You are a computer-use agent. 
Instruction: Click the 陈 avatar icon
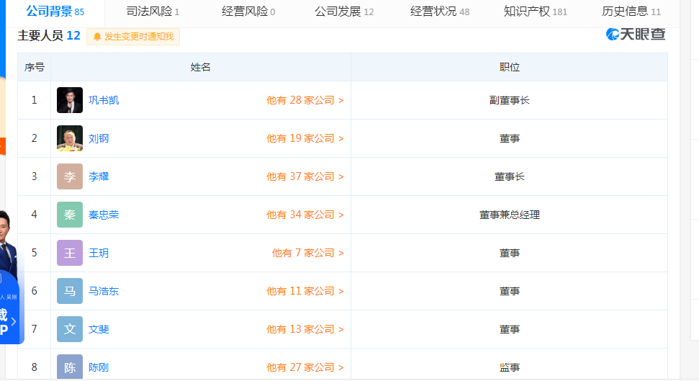(x=70, y=367)
